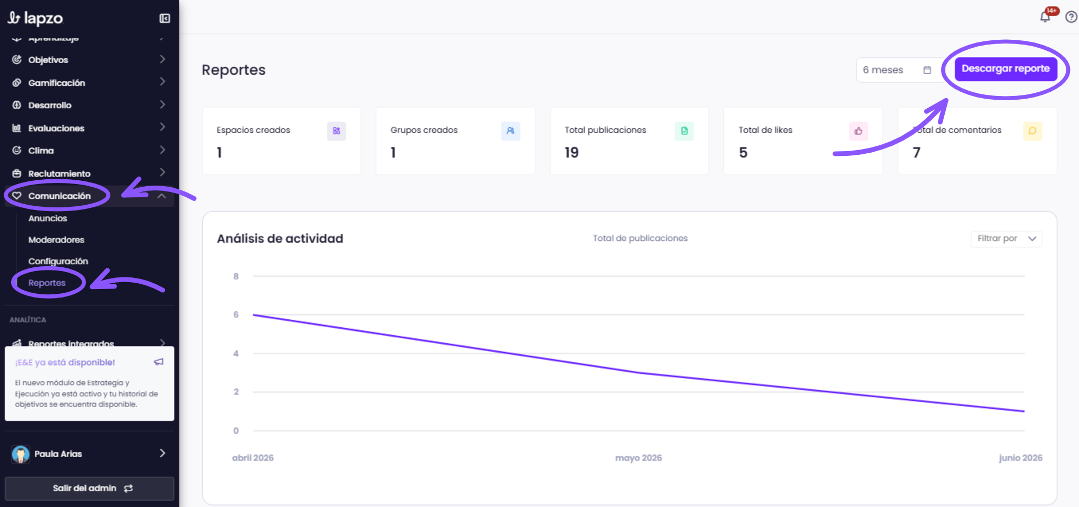The height and width of the screenshot is (507, 1079).
Task: Open the notifications bell
Action: (x=1045, y=17)
